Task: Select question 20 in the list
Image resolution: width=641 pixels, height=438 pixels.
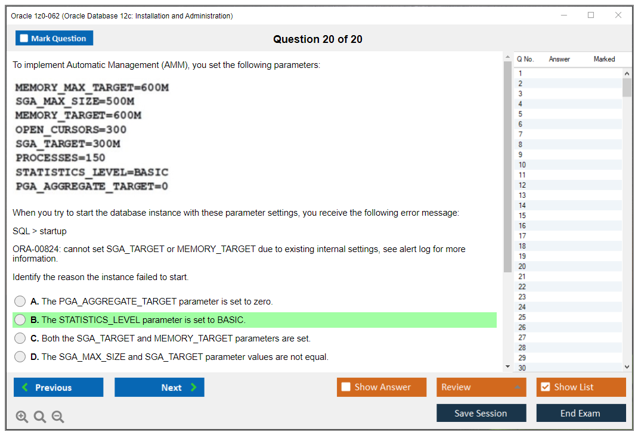Action: 522,266
